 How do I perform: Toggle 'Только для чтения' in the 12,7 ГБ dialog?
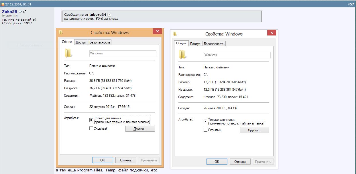205,121
